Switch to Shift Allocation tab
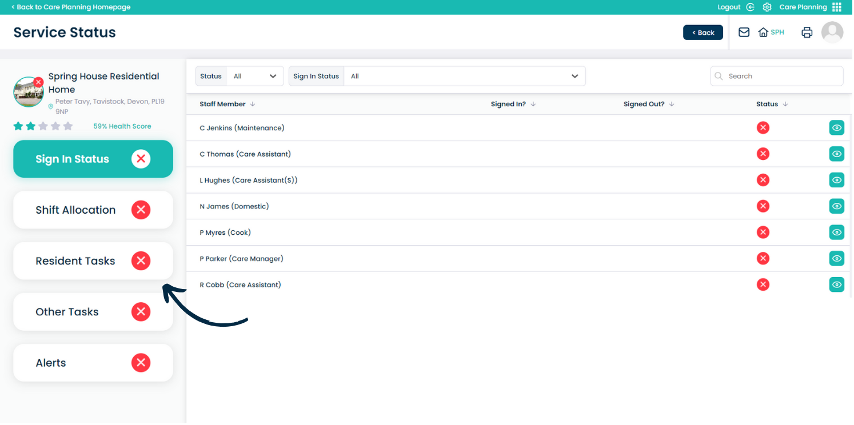The width and height of the screenshot is (854, 425). (93, 210)
